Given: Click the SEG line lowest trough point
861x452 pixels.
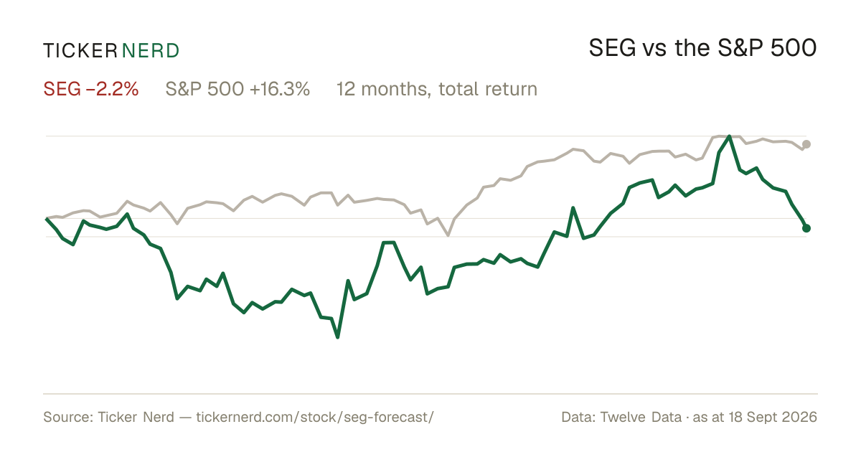Looking at the screenshot, I should [x=337, y=336].
